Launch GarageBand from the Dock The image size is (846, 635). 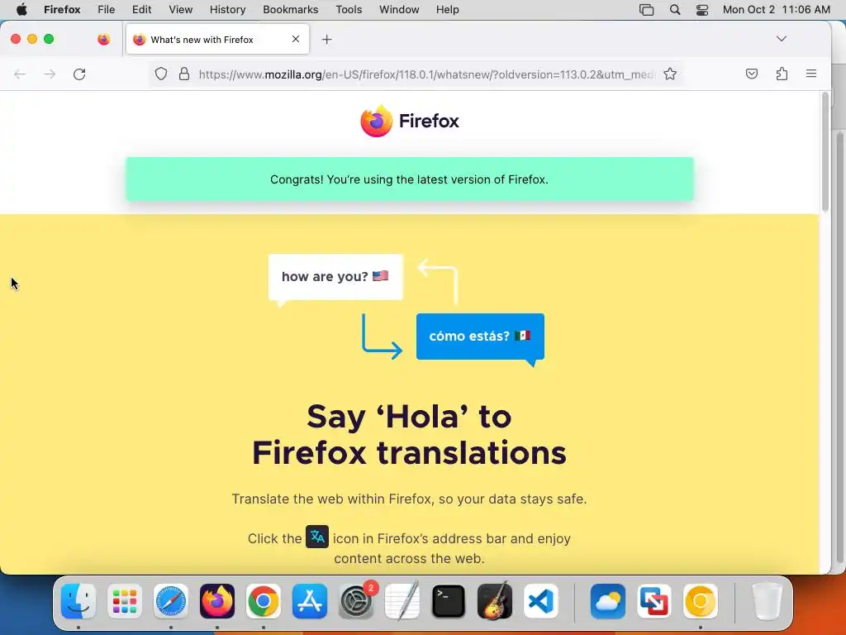495,601
